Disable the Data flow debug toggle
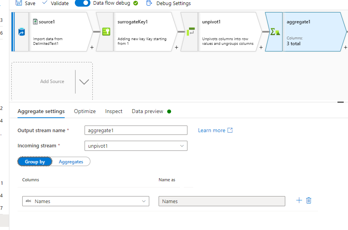 82,3
